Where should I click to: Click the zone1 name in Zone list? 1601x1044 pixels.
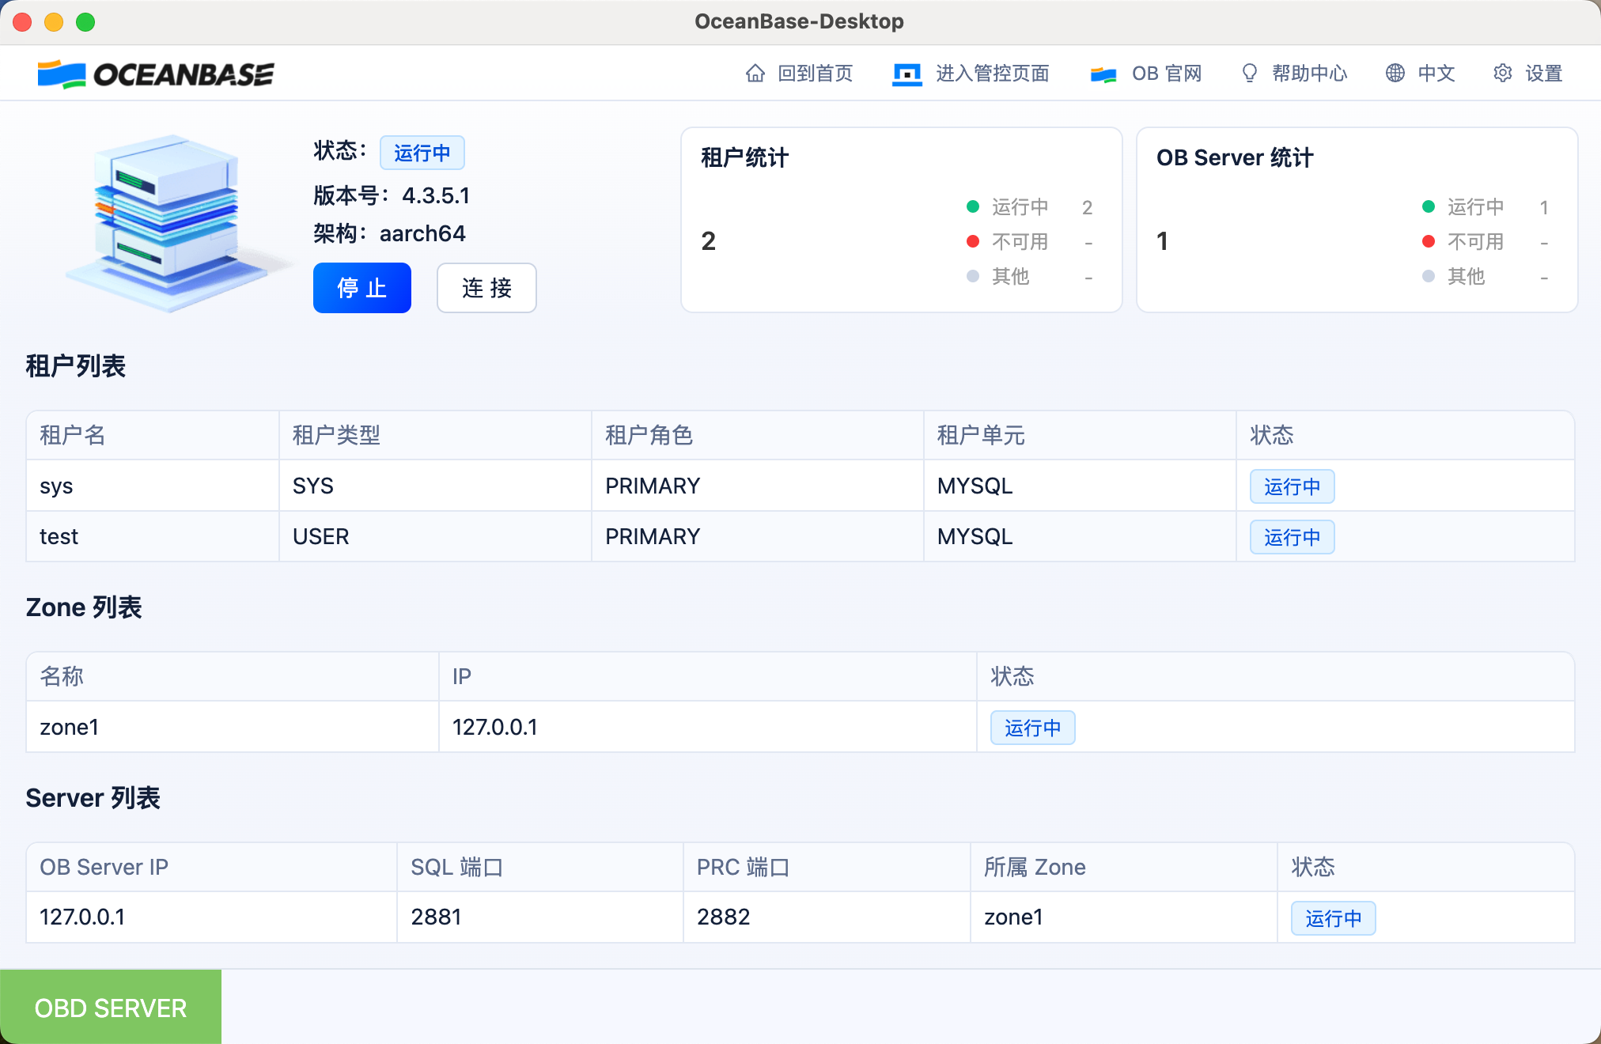[70, 727]
